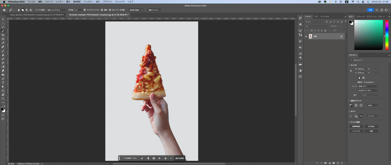Viewport: 391px width, 165px height.
Task: Toggle the 全レイヤーを対象 checkbox
Action: click(x=110, y=10)
